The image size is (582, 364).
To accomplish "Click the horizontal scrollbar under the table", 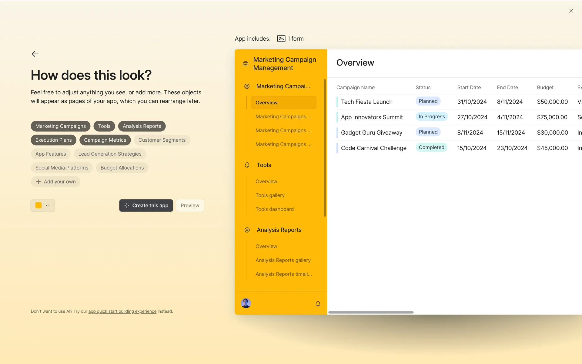I will pos(371,312).
